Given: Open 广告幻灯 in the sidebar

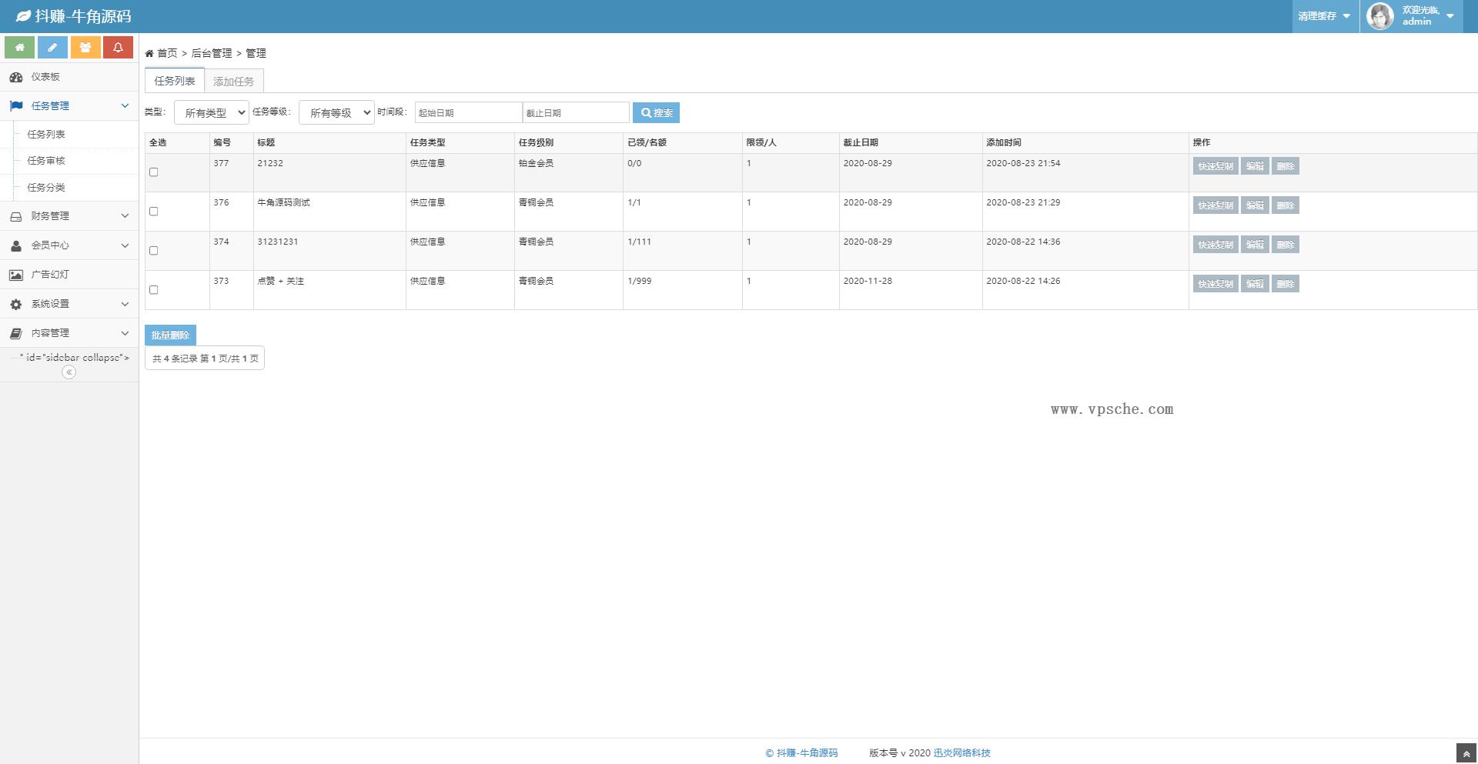Looking at the screenshot, I should pos(50,275).
